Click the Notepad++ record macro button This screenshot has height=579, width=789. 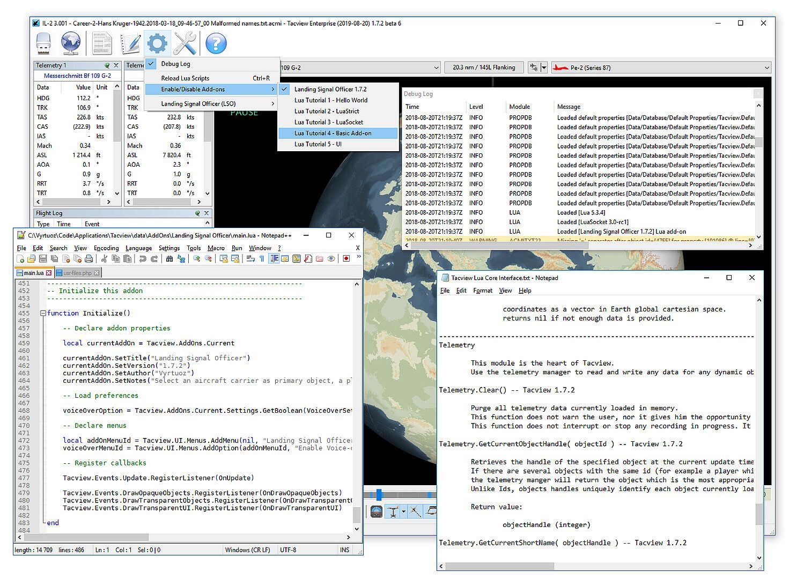pos(346,259)
